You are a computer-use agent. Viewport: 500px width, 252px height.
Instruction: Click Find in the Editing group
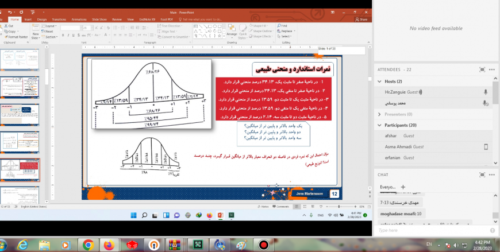pos(282,25)
